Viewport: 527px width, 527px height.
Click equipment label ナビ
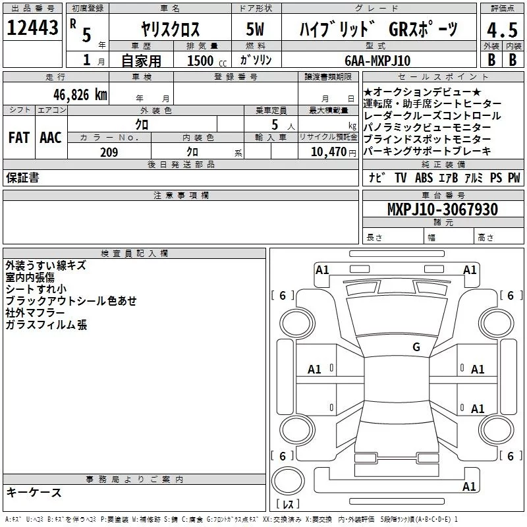click(377, 177)
